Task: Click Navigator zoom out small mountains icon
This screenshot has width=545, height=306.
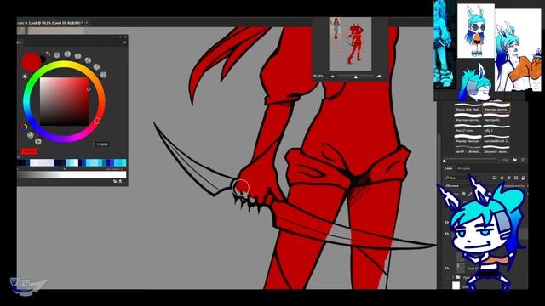Action: 333,76
